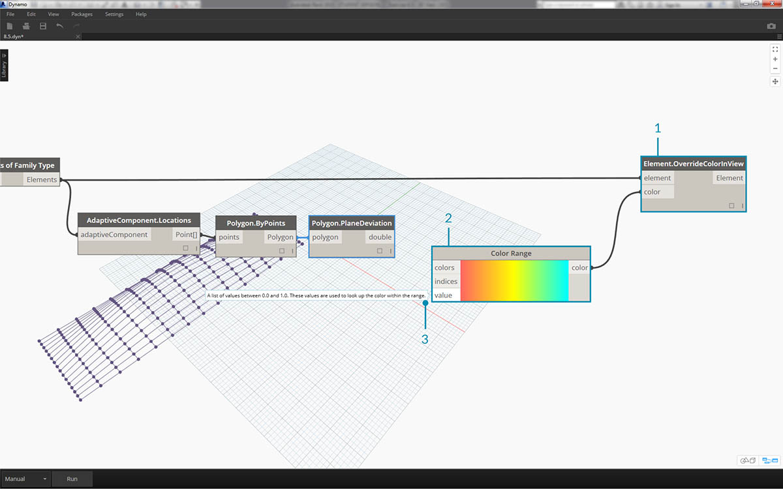
Task: Toggle preview checkbox on Element.OverrideColorInView node
Action: 731,205
